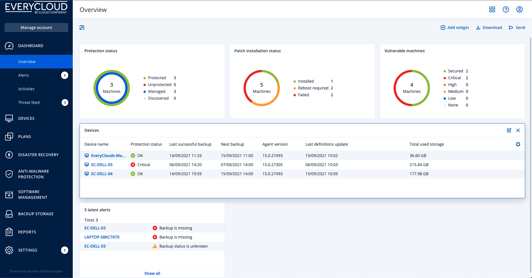
Task: Click the EveryClouds-Ma... device monitor icon
Action: pos(87,156)
